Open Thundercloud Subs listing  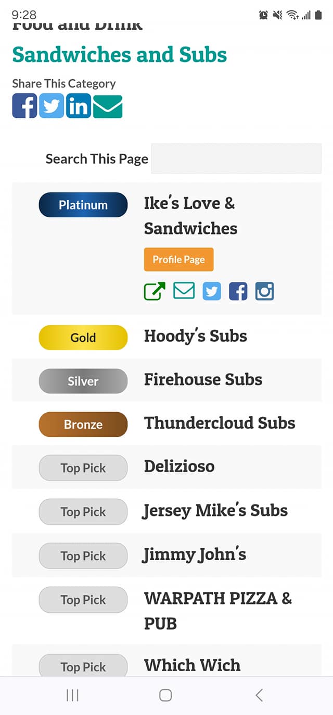click(220, 423)
